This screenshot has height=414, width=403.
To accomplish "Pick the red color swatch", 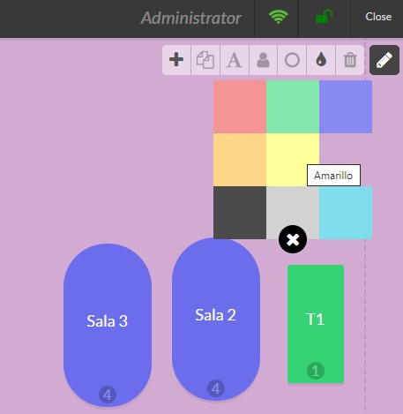I will coord(240,107).
